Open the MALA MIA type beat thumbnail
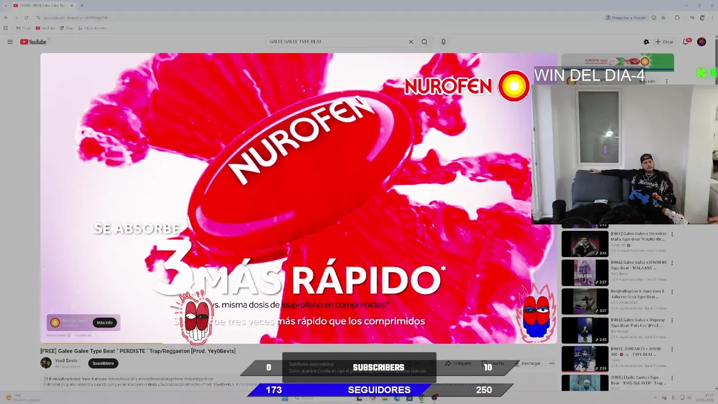This screenshot has width=718, height=404. (585, 273)
